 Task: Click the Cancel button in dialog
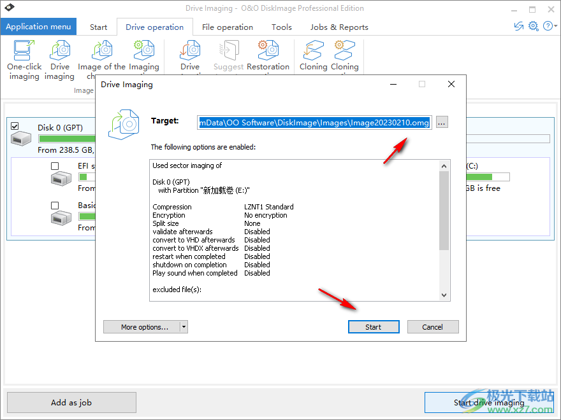(x=433, y=327)
